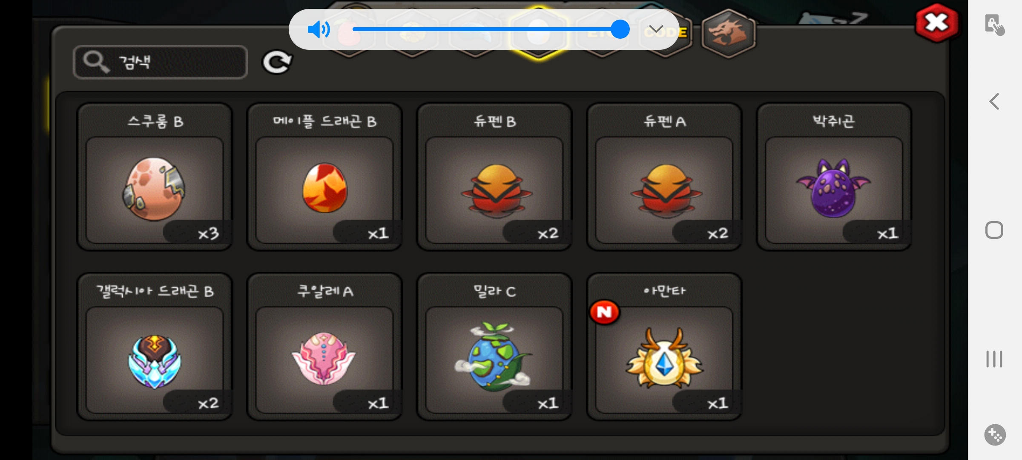Choose the 듀펜 A egg
Image resolution: width=1022 pixels, height=460 pixels.
pyautogui.click(x=664, y=177)
